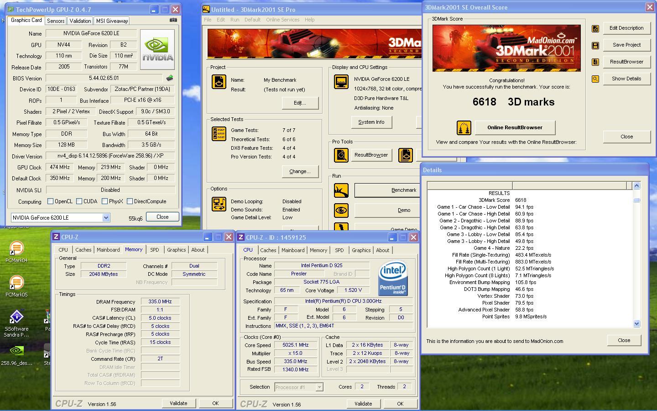
Task: Click the Benchmark run icon
Action: coord(341,190)
